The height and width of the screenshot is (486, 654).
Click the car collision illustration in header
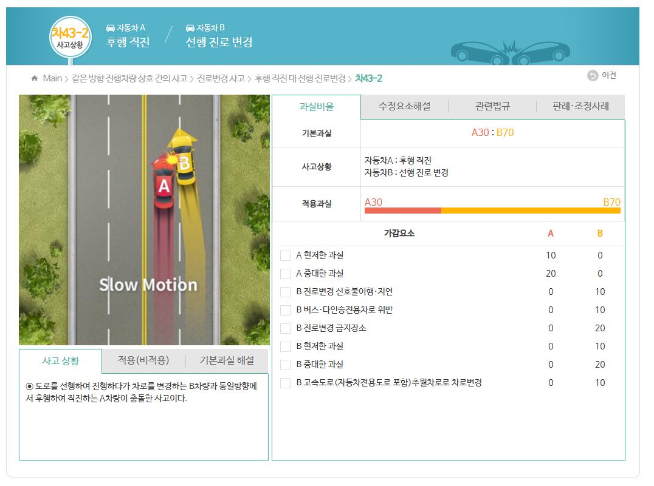[512, 52]
